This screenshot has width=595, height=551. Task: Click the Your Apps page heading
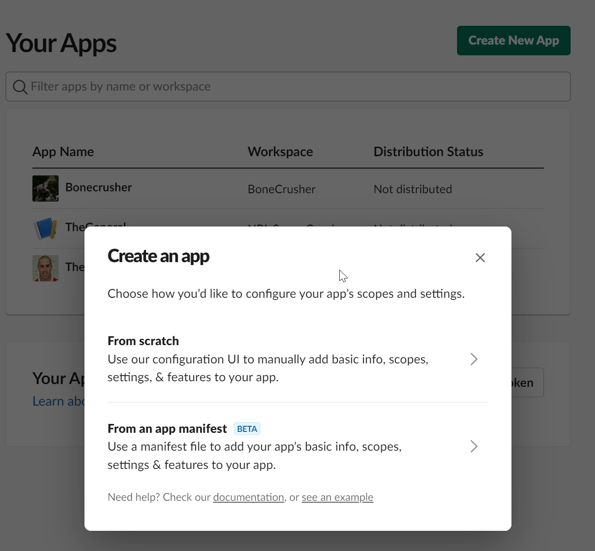pos(61,43)
